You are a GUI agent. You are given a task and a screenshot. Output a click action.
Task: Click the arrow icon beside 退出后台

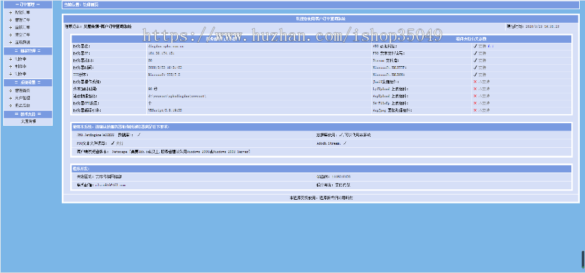(x=10, y=106)
